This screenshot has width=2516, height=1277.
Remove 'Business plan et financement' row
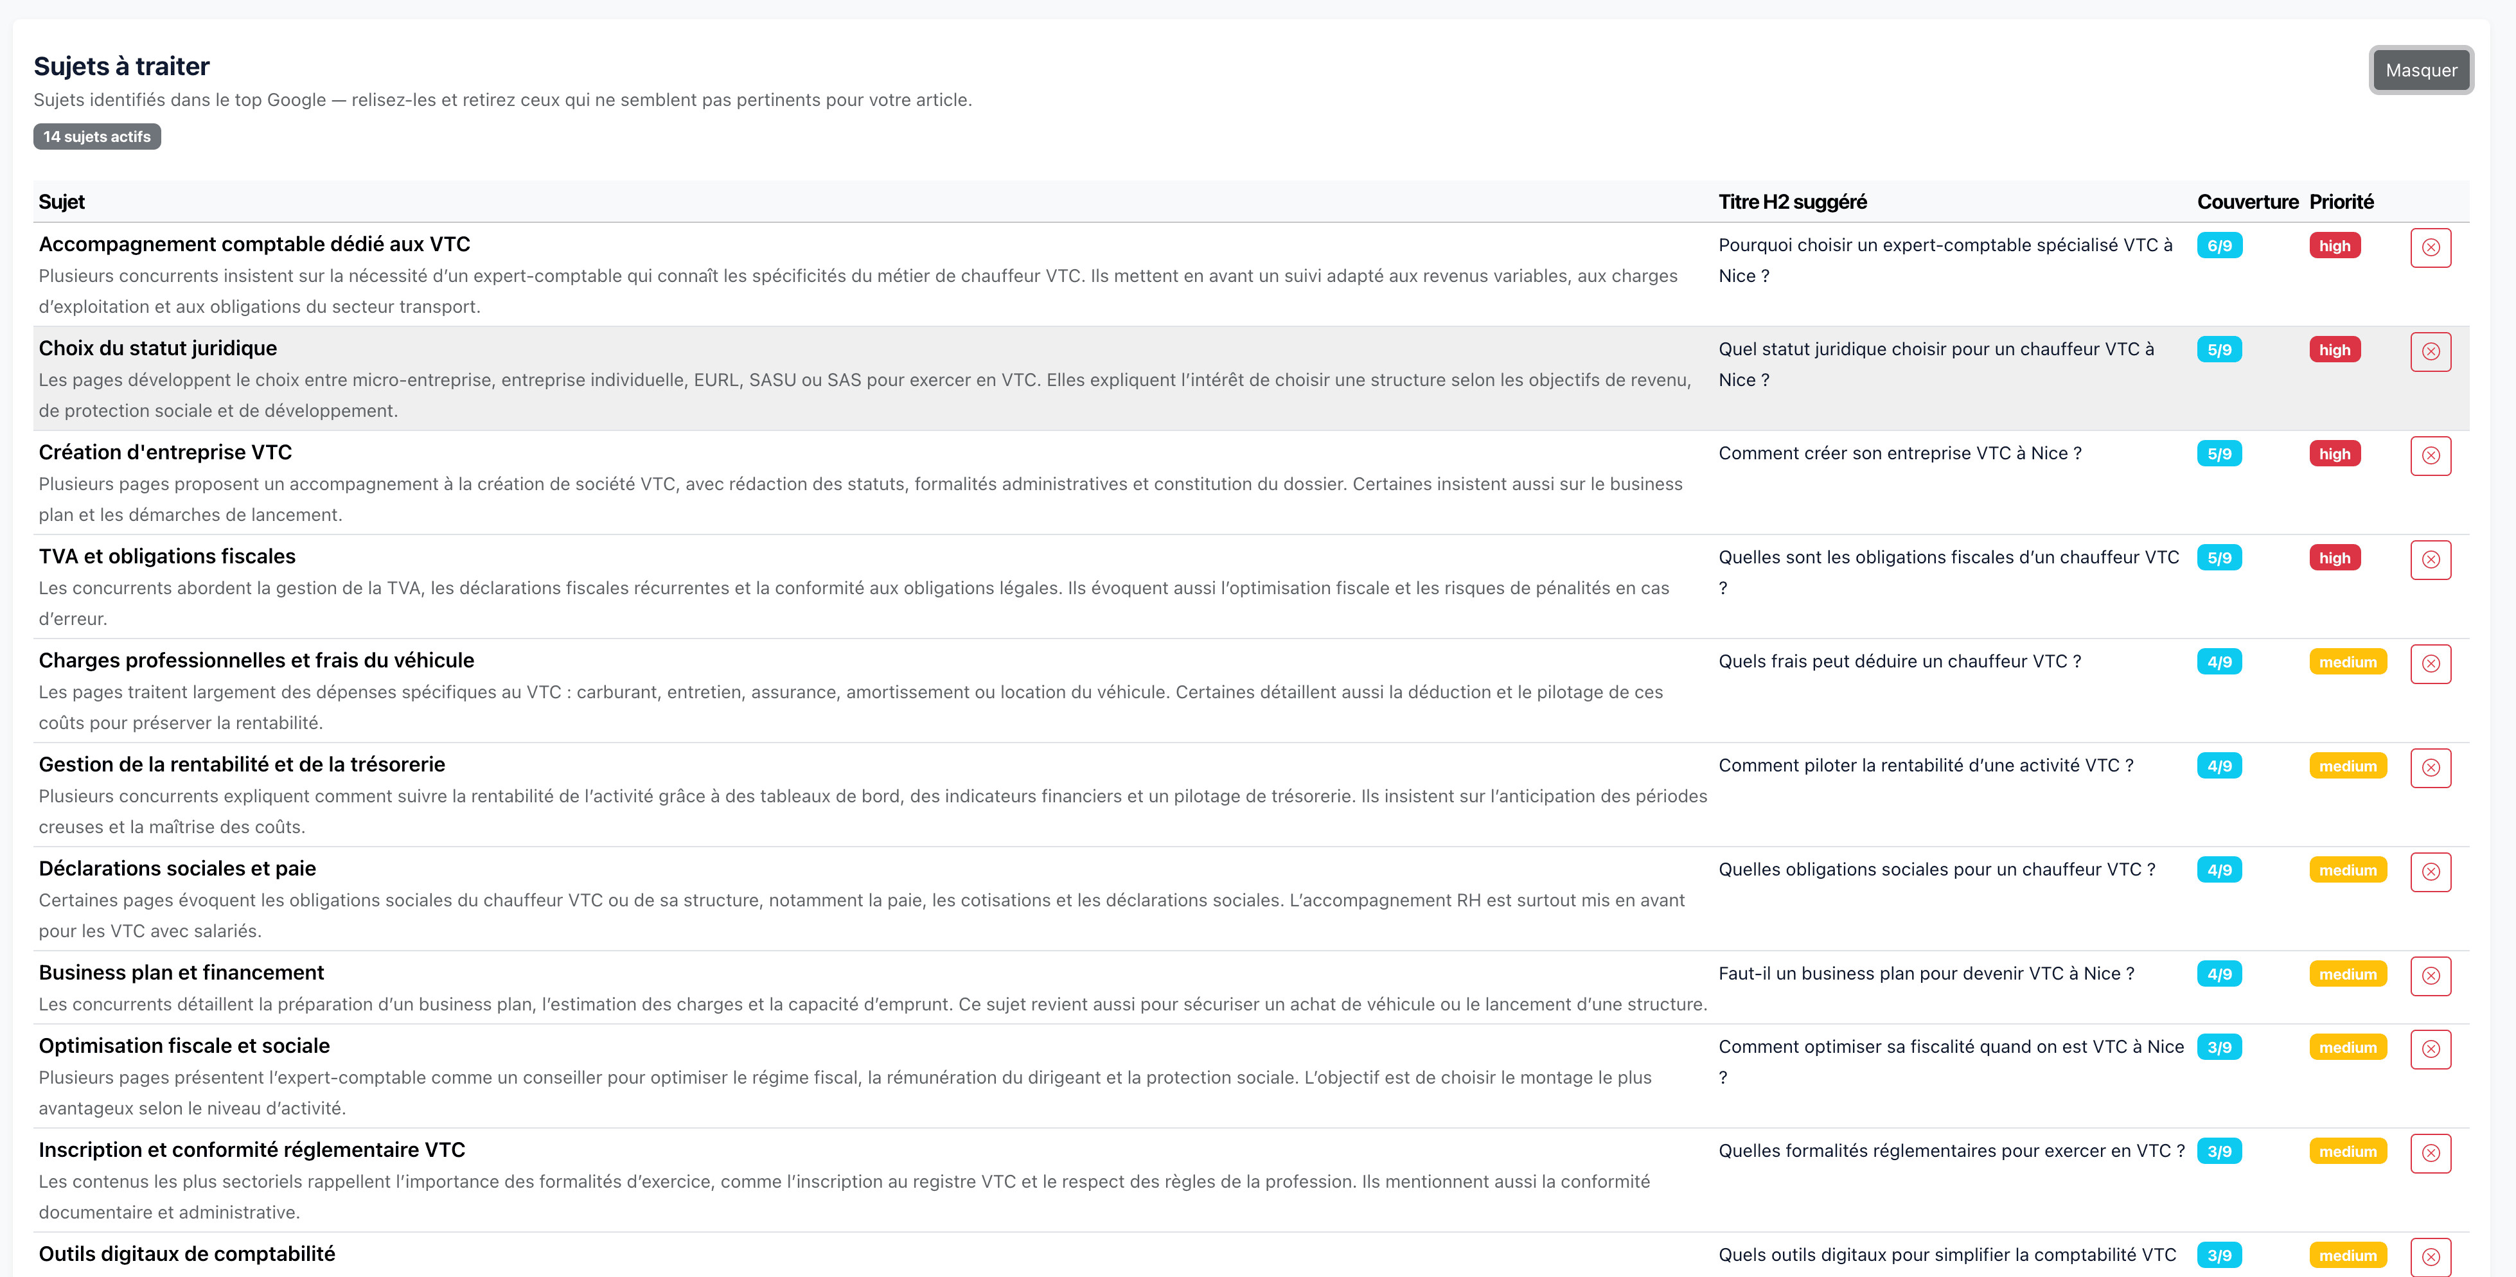[x=2430, y=976]
